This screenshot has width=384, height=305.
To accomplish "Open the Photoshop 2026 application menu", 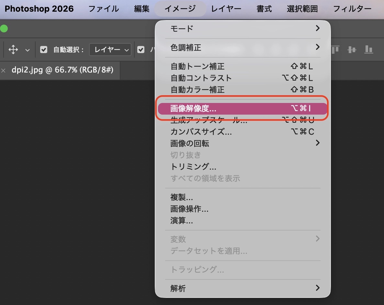I will pos(39,9).
